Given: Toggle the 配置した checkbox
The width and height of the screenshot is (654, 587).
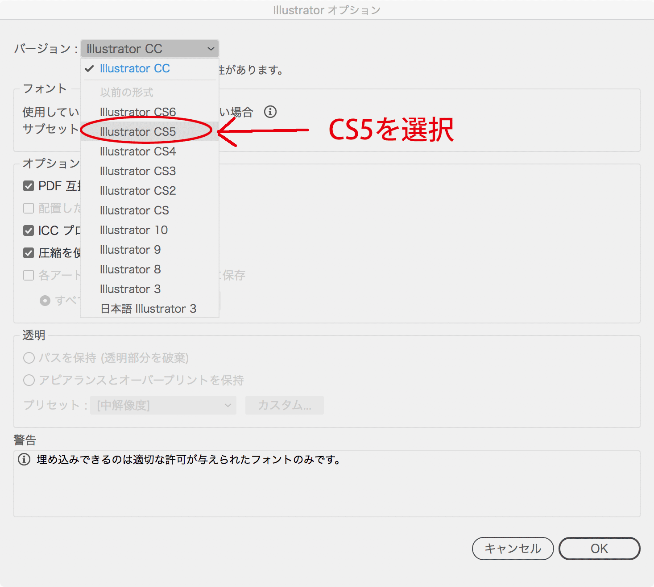Looking at the screenshot, I should click(29, 208).
